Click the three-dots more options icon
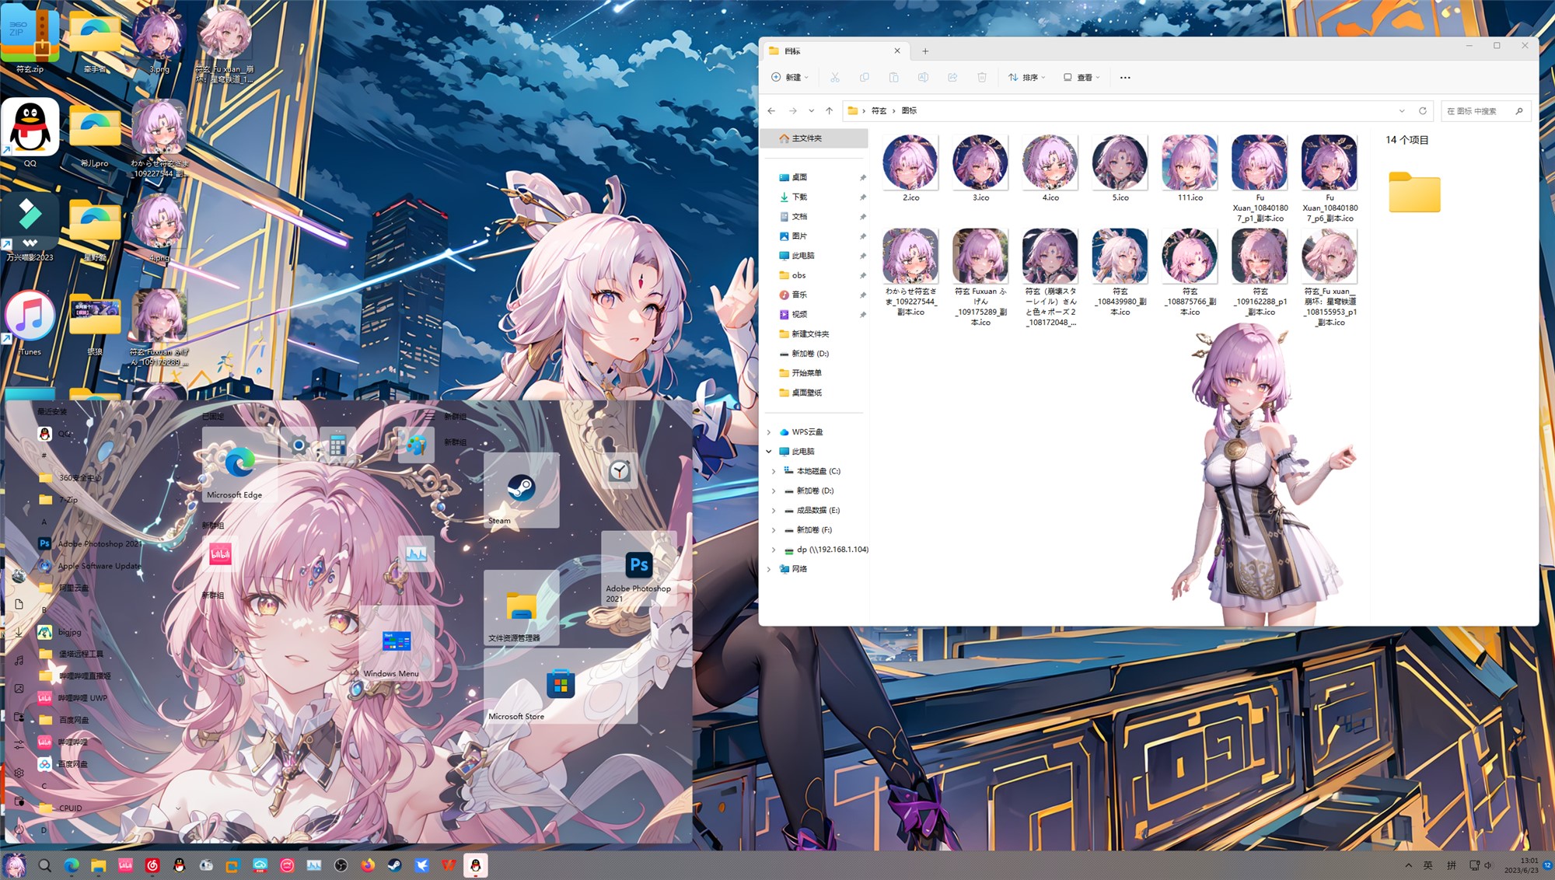The width and height of the screenshot is (1555, 880). click(1125, 78)
